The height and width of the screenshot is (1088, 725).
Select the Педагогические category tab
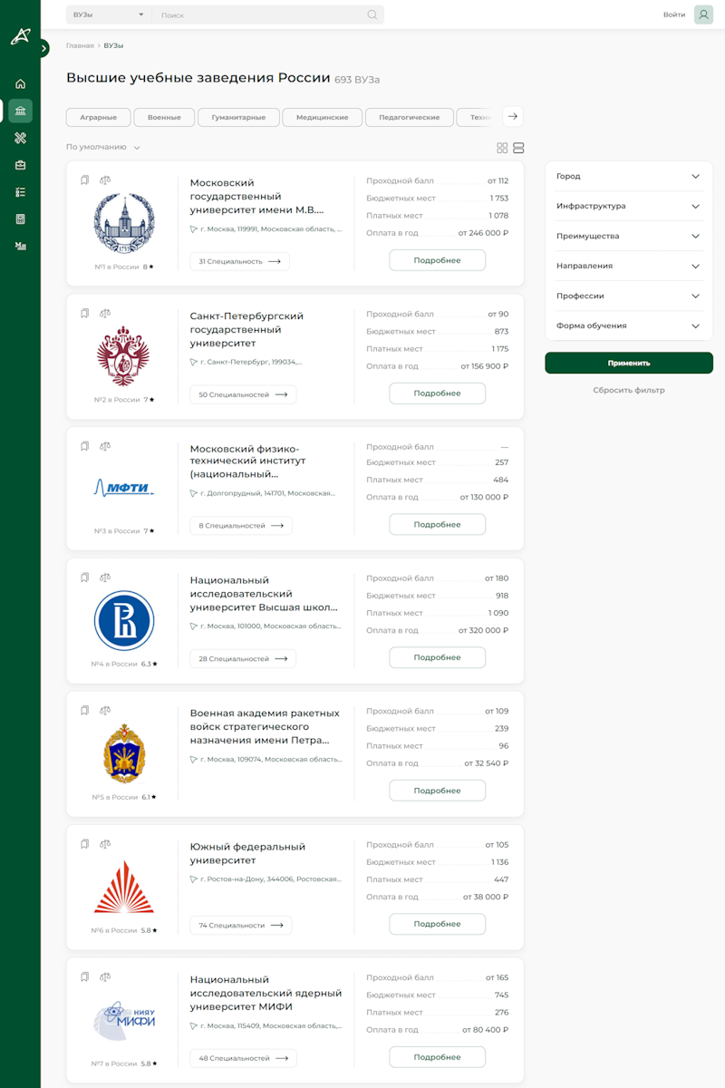coord(410,117)
